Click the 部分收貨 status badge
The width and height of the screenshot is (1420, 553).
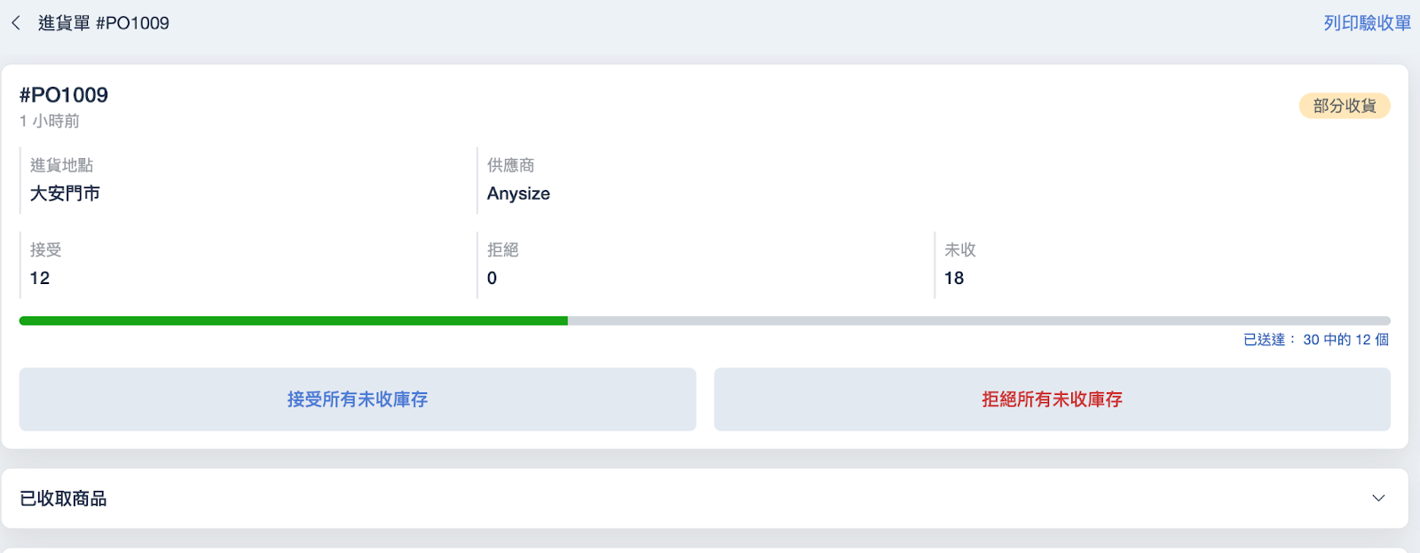coord(1344,106)
